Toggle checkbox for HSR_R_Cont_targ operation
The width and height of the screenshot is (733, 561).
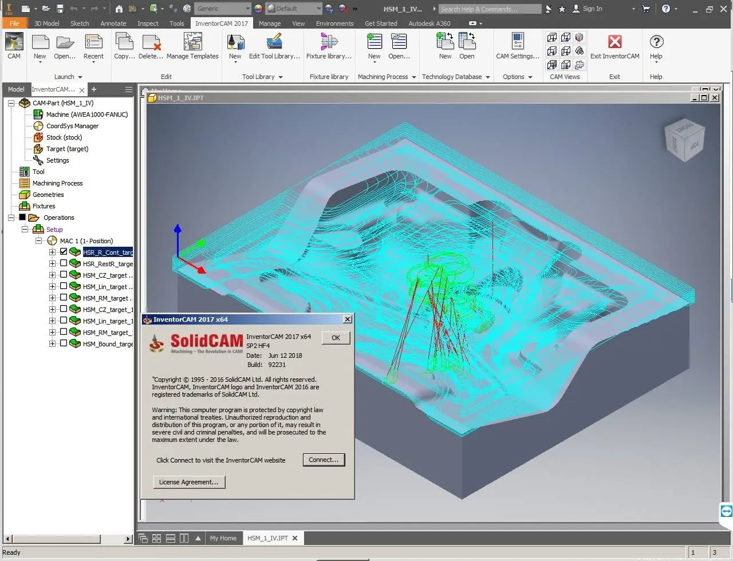pos(64,252)
